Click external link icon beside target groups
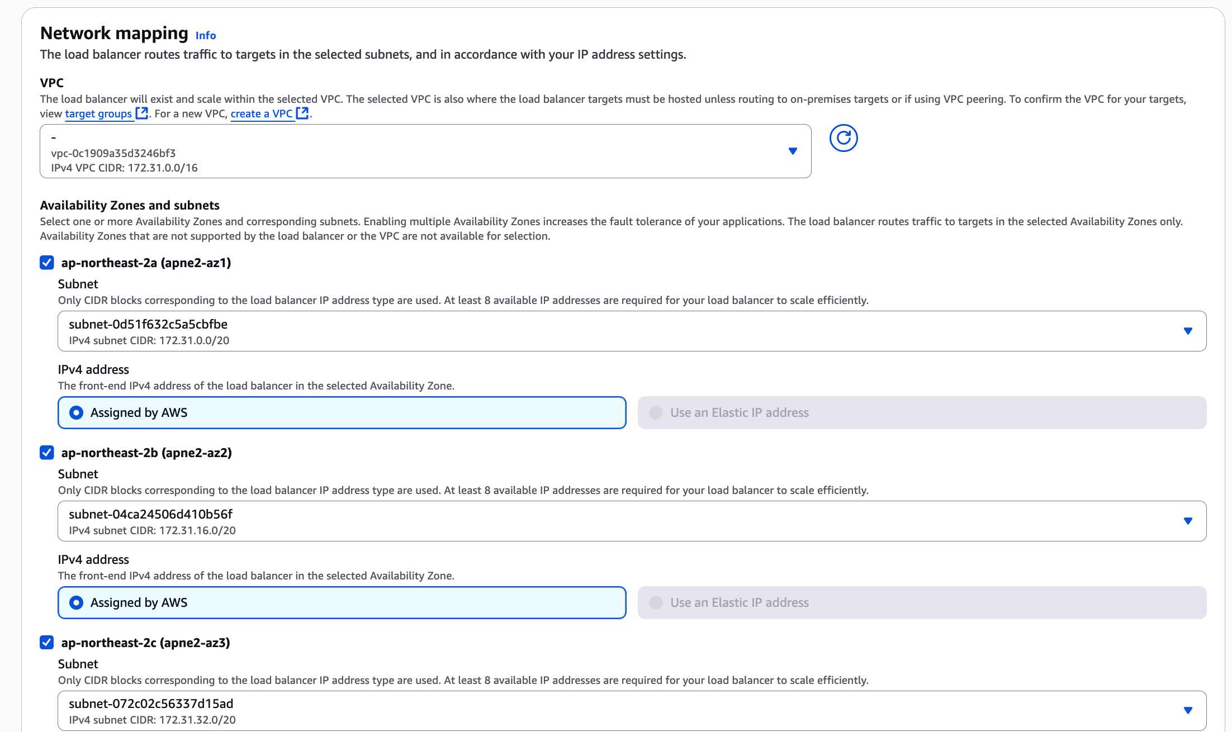 142,113
